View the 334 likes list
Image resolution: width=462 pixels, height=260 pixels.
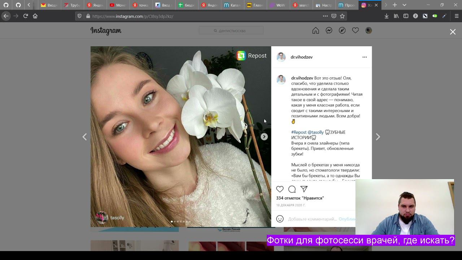pos(300,198)
